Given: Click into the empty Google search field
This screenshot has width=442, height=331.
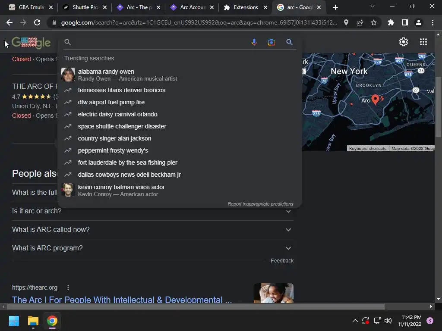Looking at the screenshot, I should click(159, 42).
